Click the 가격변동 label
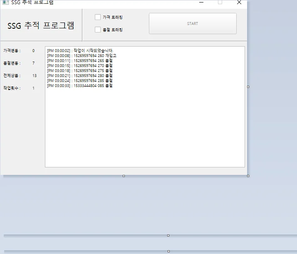 (12, 51)
